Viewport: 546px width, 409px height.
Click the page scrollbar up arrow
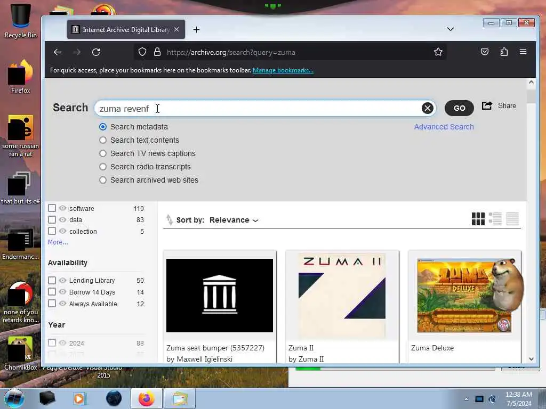pyautogui.click(x=531, y=83)
